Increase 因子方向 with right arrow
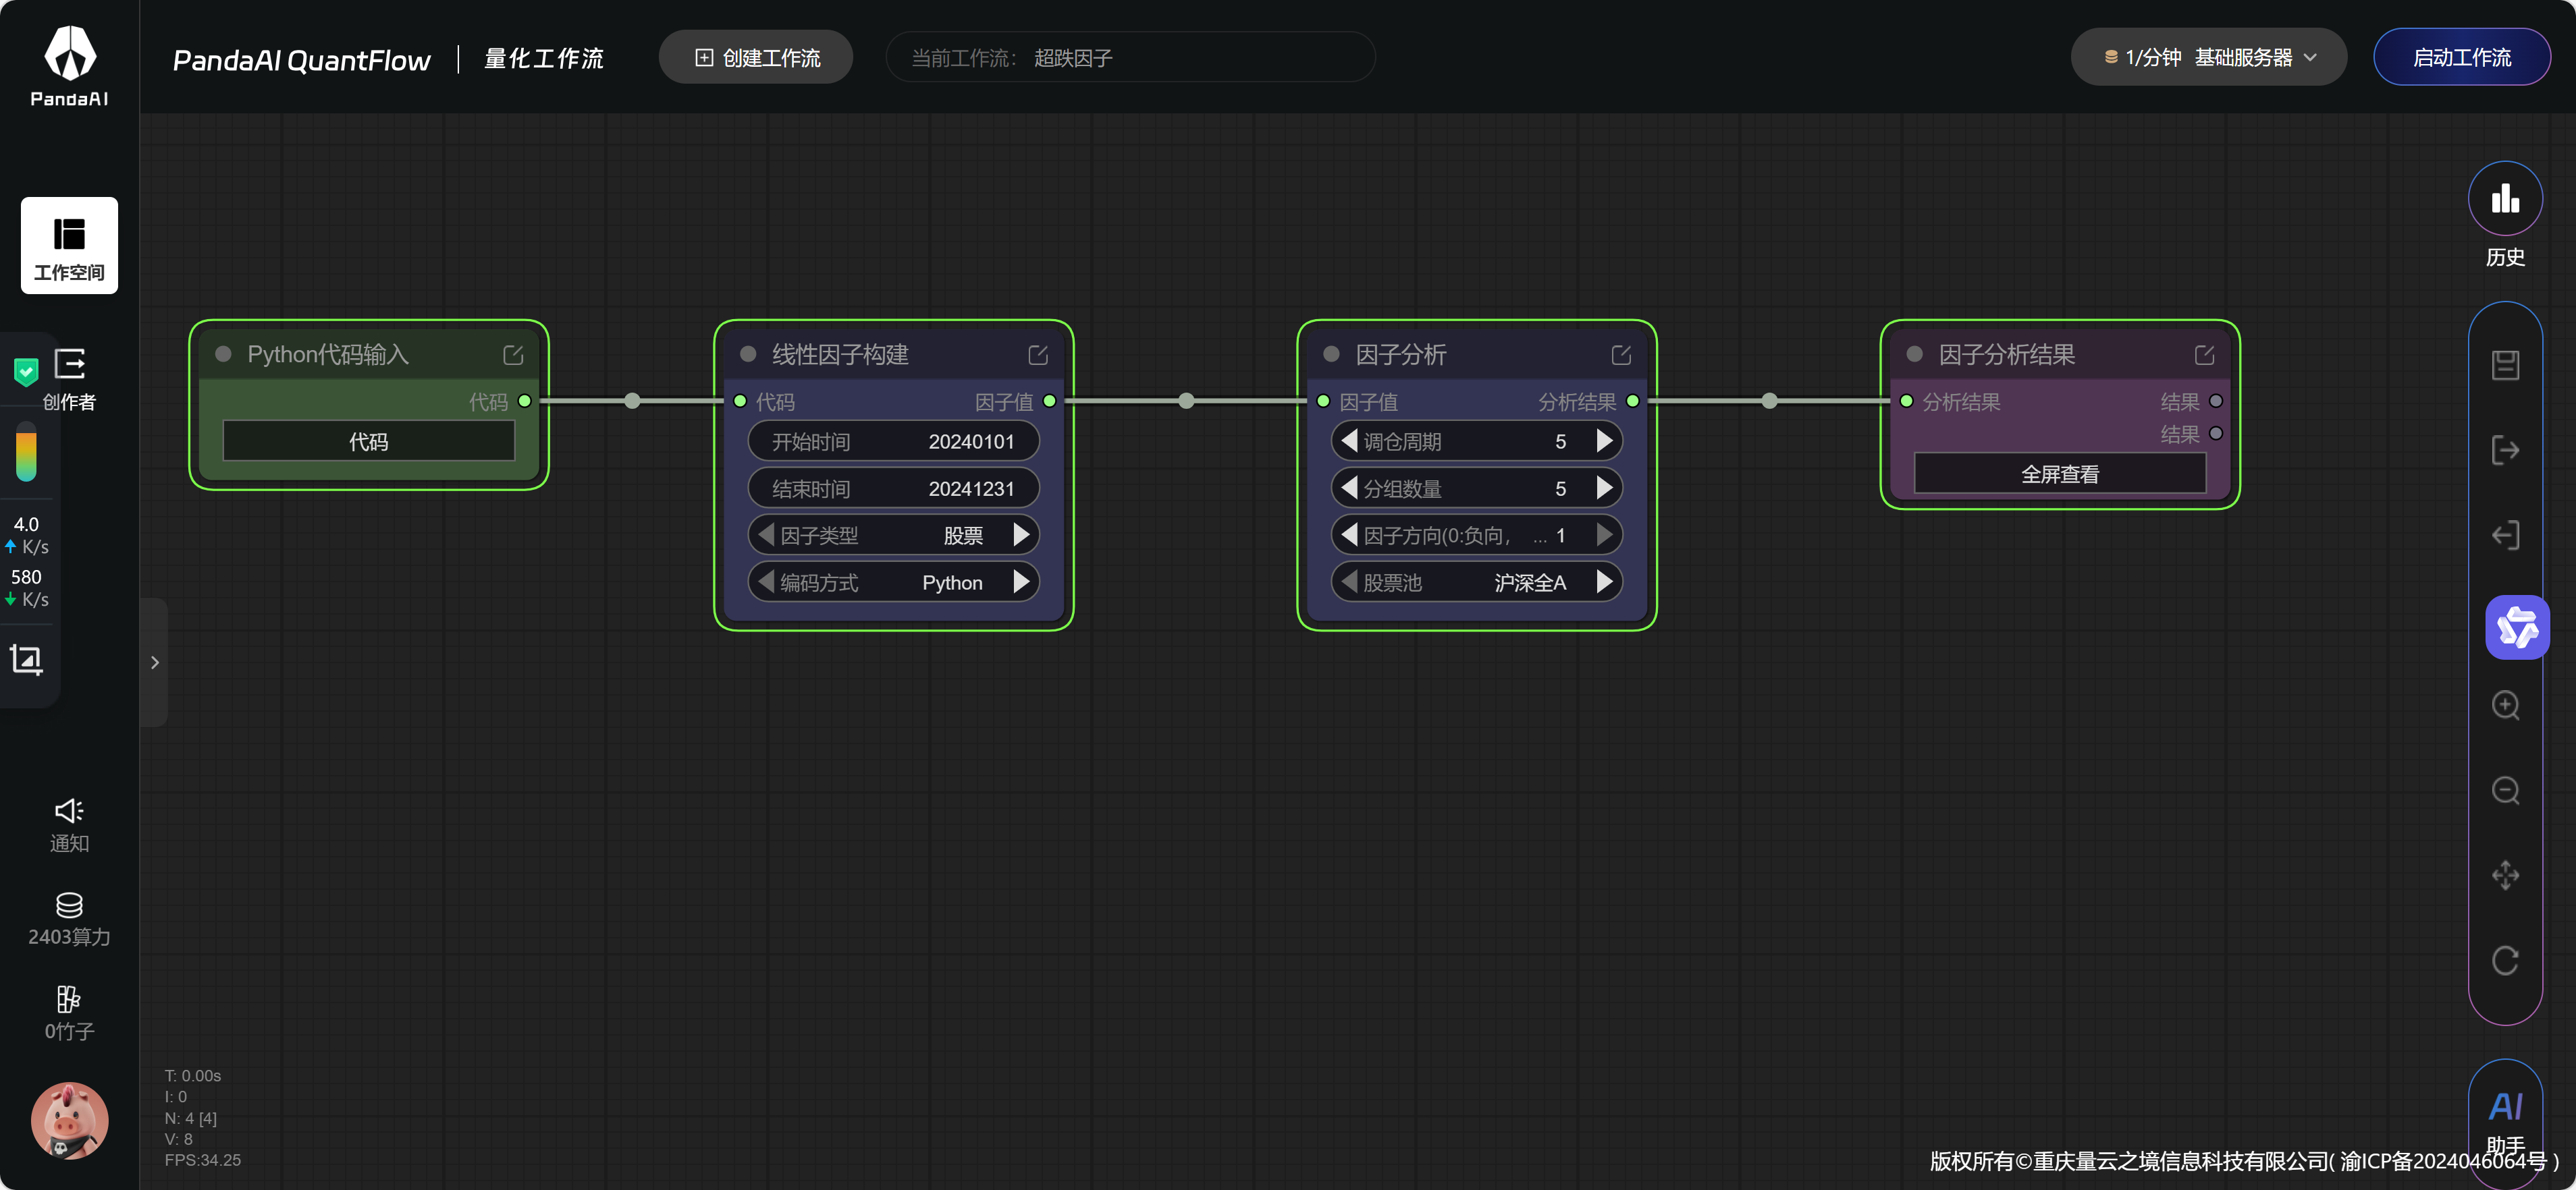2576x1190 pixels. (x=1605, y=534)
